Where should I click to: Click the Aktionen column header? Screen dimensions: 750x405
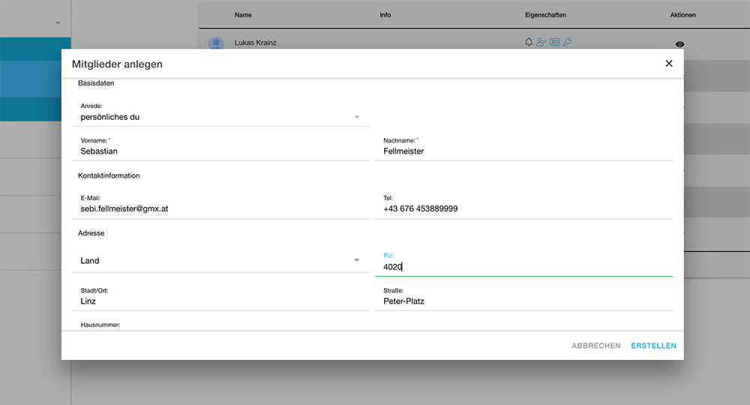tap(682, 15)
